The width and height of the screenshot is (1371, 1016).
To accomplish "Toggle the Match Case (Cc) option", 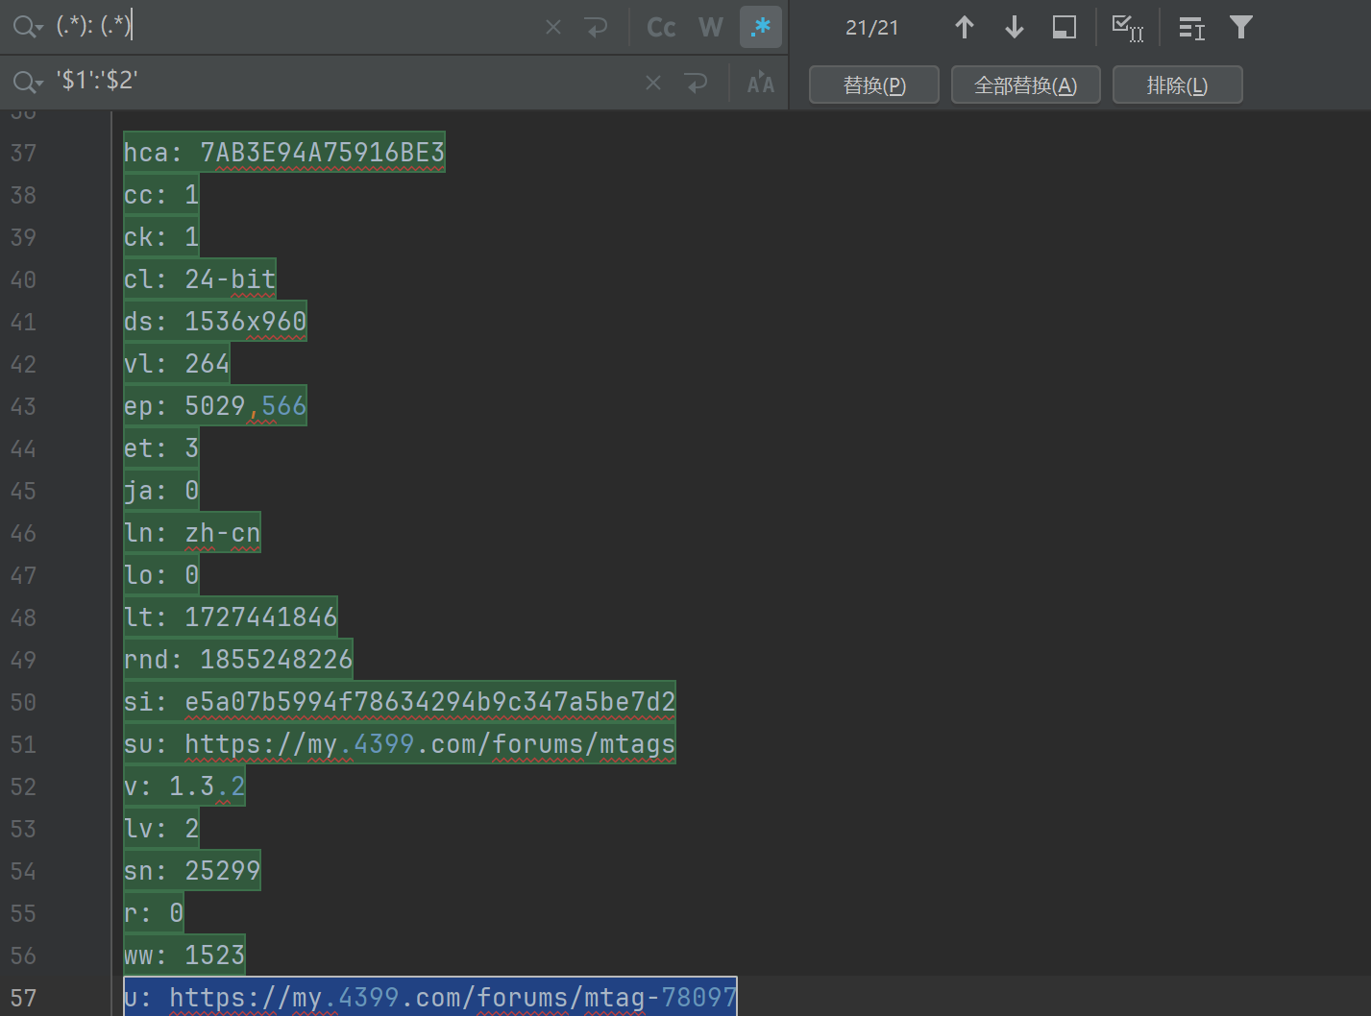I will [x=661, y=27].
